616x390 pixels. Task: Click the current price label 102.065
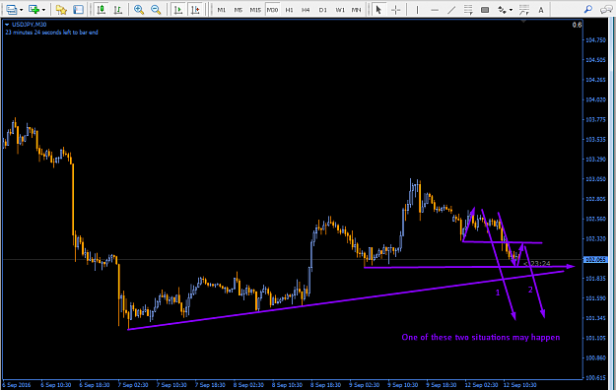[595, 260]
